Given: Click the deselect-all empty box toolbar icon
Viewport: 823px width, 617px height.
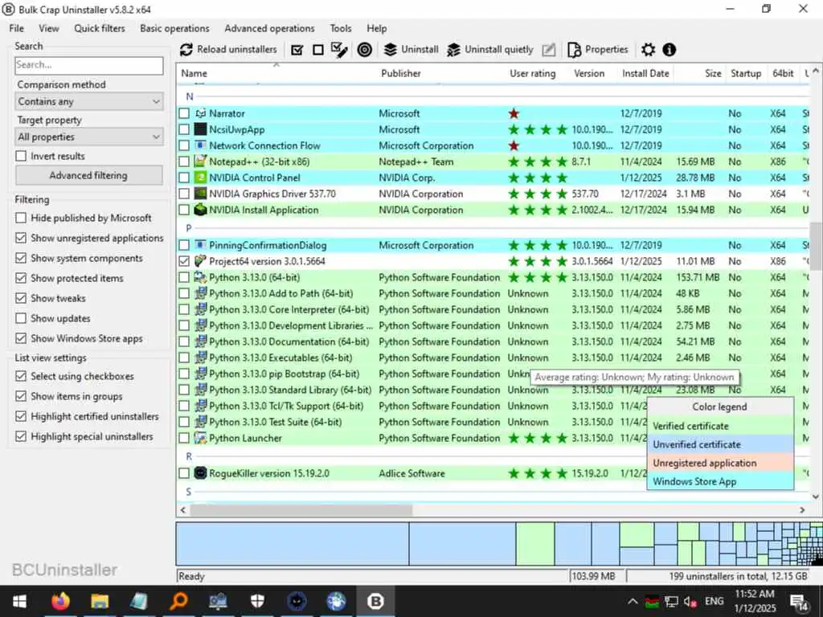Looking at the screenshot, I should pyautogui.click(x=318, y=50).
